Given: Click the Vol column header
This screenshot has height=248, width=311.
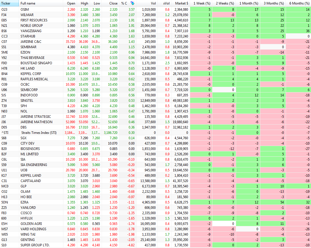Looking at the screenshot, I should 153,3.
